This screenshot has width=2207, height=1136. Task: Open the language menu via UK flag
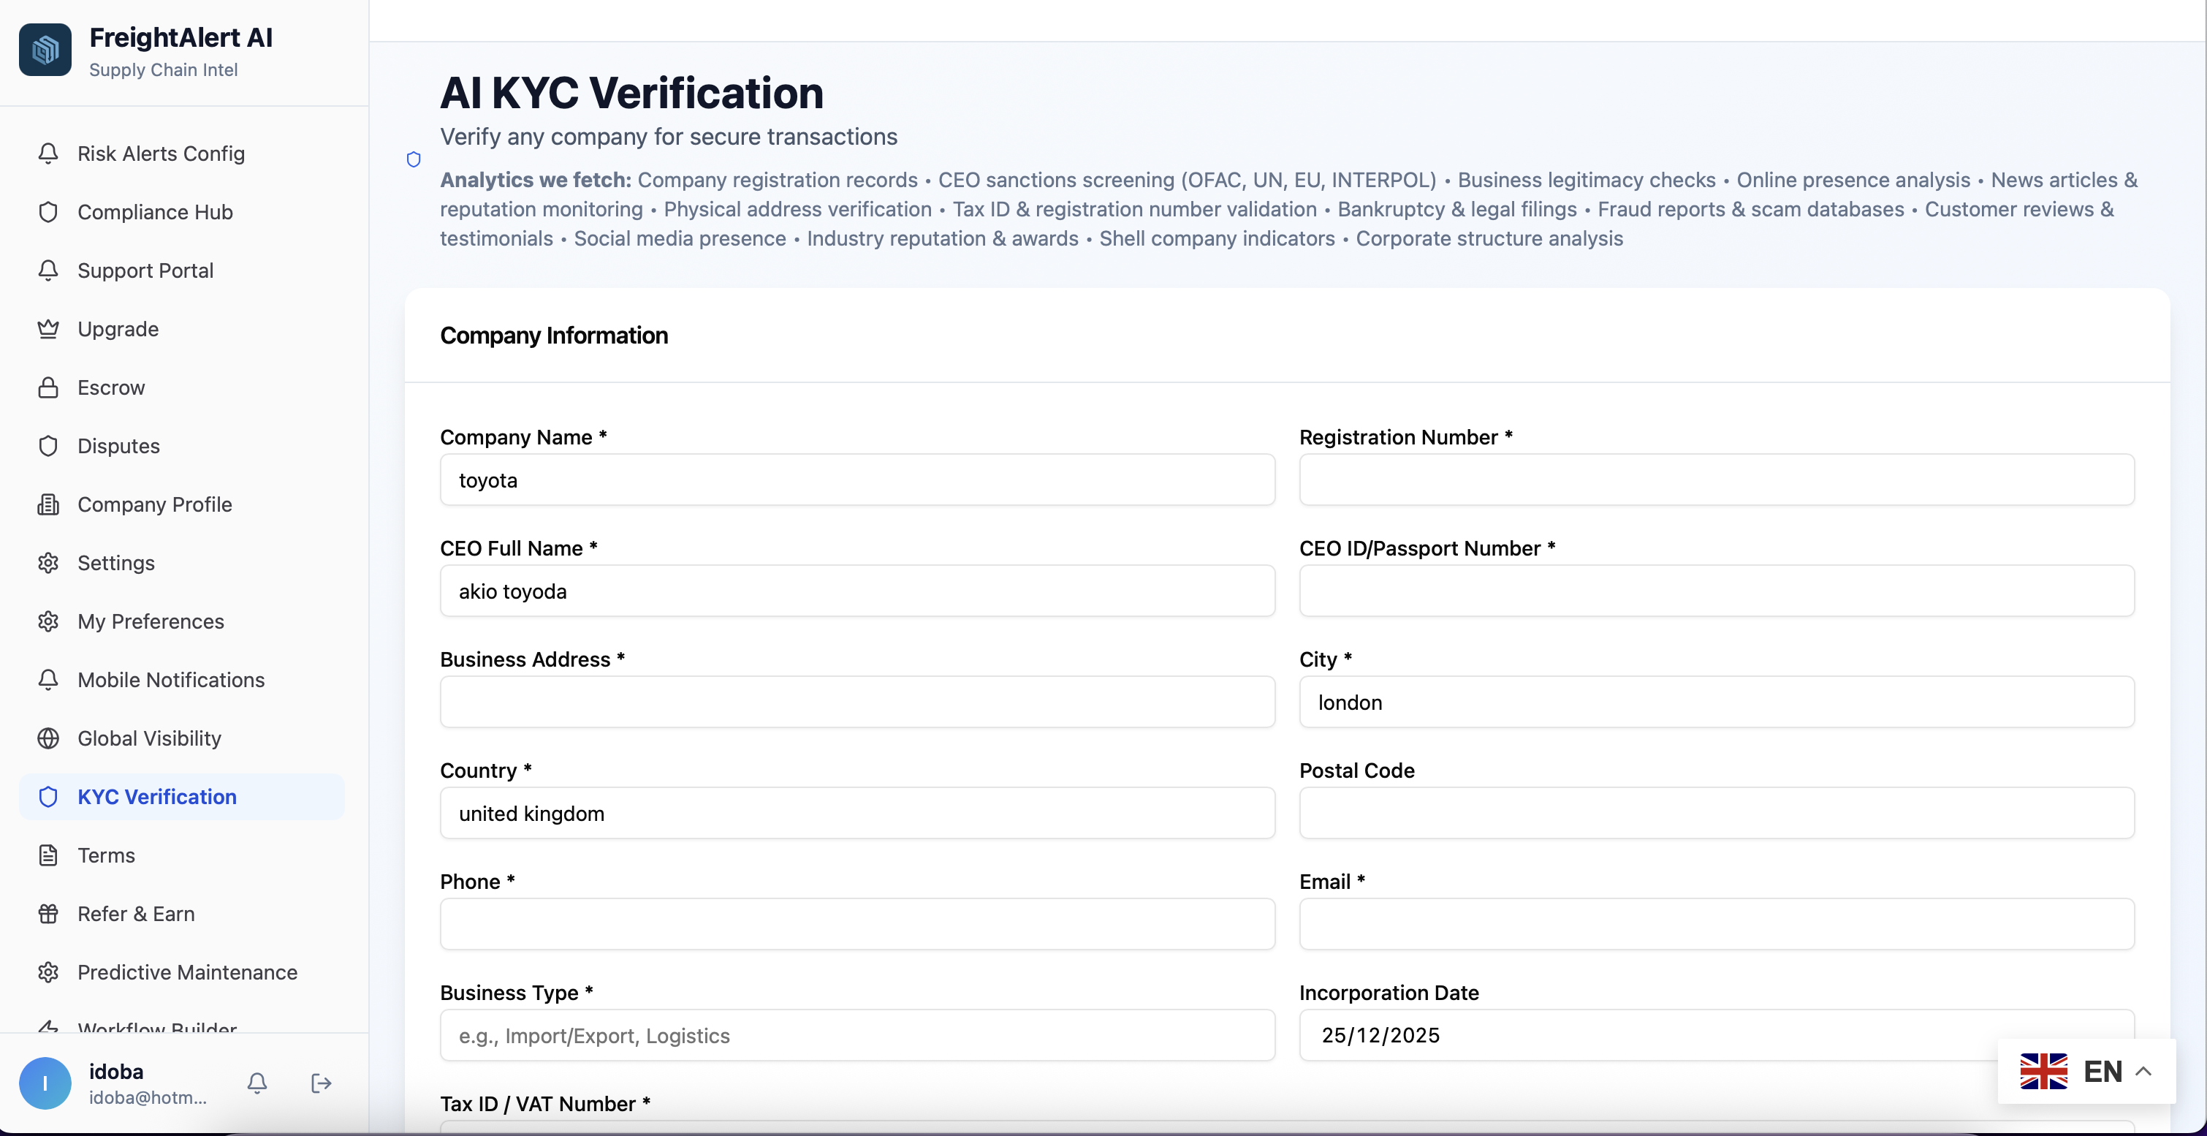(2043, 1071)
